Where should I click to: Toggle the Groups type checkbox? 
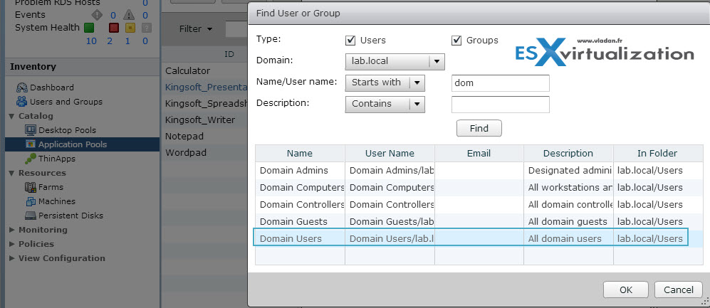coord(456,41)
